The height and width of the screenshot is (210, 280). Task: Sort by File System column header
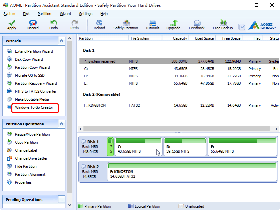tap(145, 38)
